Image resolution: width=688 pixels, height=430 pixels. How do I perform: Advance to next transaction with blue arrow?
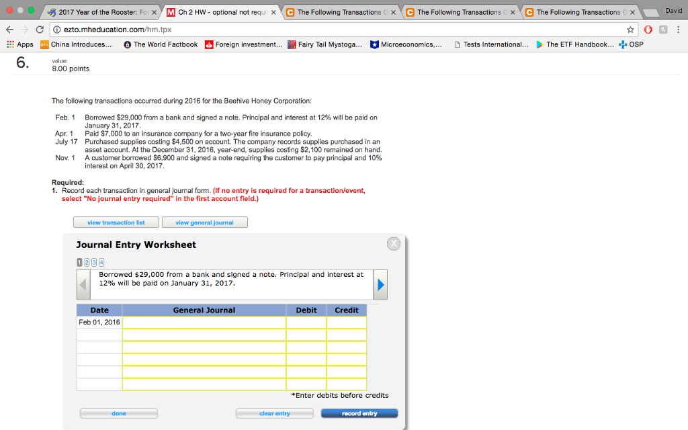pyautogui.click(x=380, y=284)
